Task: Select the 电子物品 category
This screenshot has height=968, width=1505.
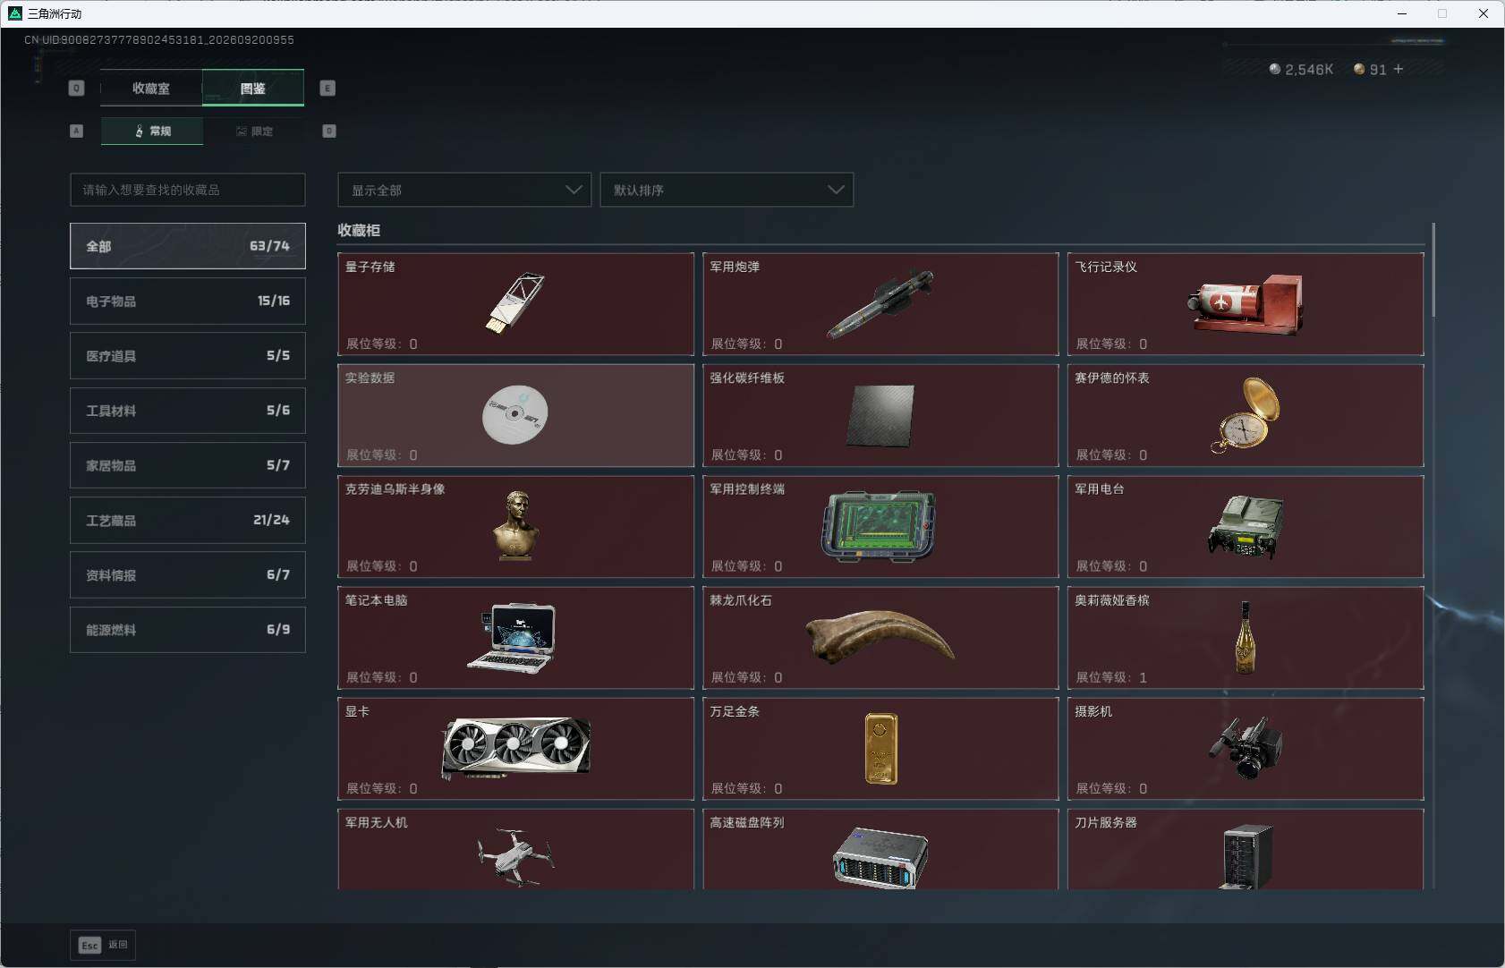Action: point(188,301)
